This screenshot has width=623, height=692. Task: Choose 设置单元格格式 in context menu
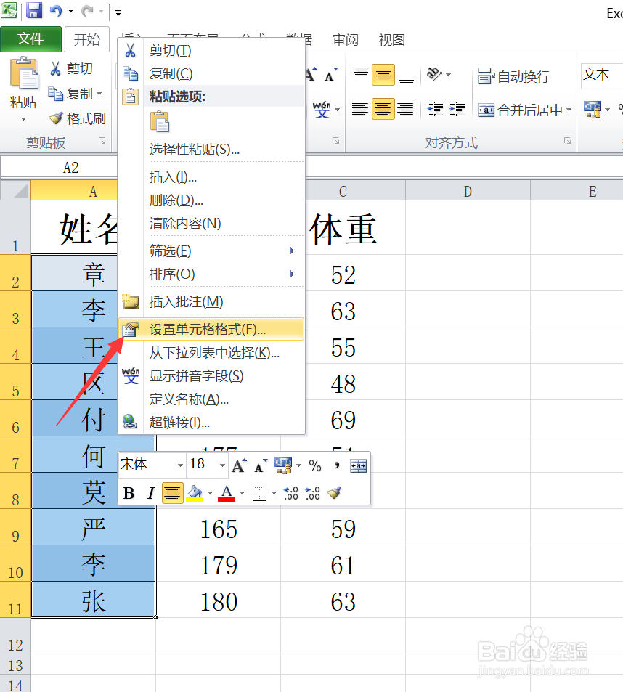click(212, 329)
